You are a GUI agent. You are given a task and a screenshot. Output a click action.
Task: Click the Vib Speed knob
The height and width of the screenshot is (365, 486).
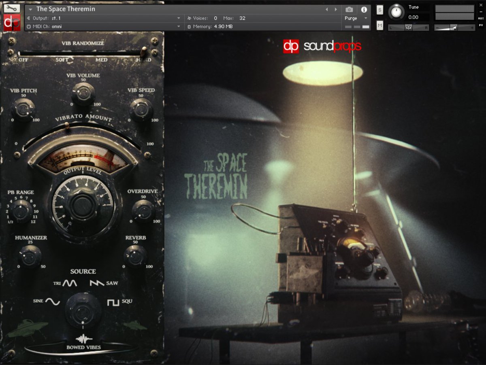[x=141, y=109]
